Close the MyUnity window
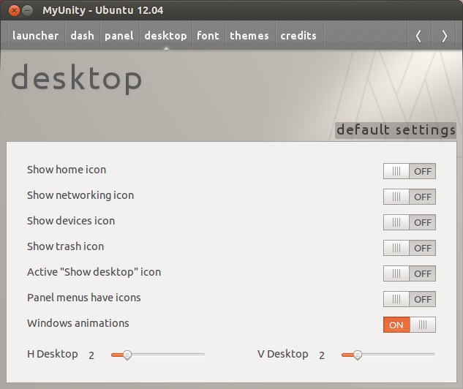 coord(14,11)
